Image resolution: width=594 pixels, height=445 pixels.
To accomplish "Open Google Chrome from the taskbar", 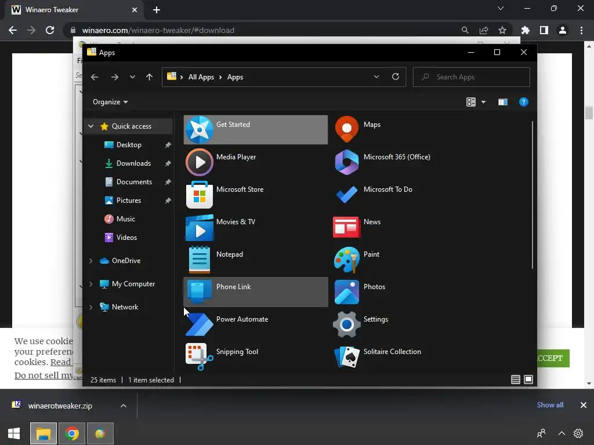I will (x=71, y=433).
